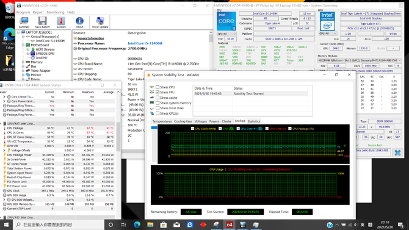Expand the Memory tree node

[23, 62]
